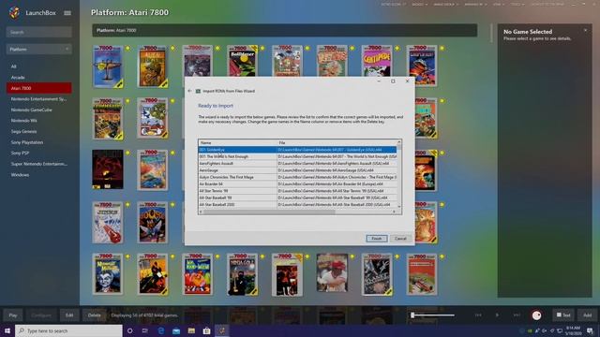
Task: Open Microsoft Store from the taskbar
Action: pyautogui.click(x=206, y=330)
